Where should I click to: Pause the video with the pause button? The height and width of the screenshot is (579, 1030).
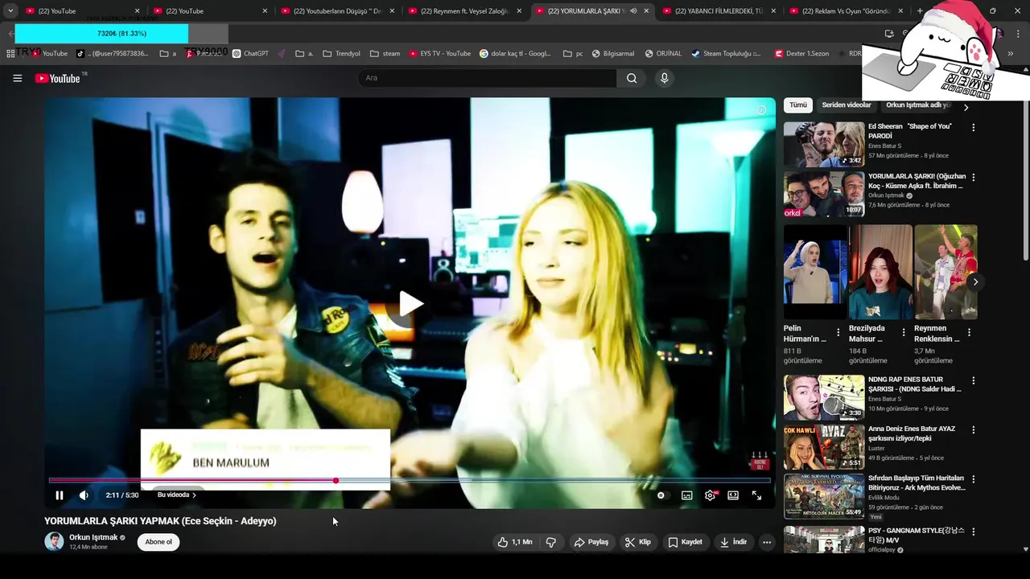tap(59, 495)
